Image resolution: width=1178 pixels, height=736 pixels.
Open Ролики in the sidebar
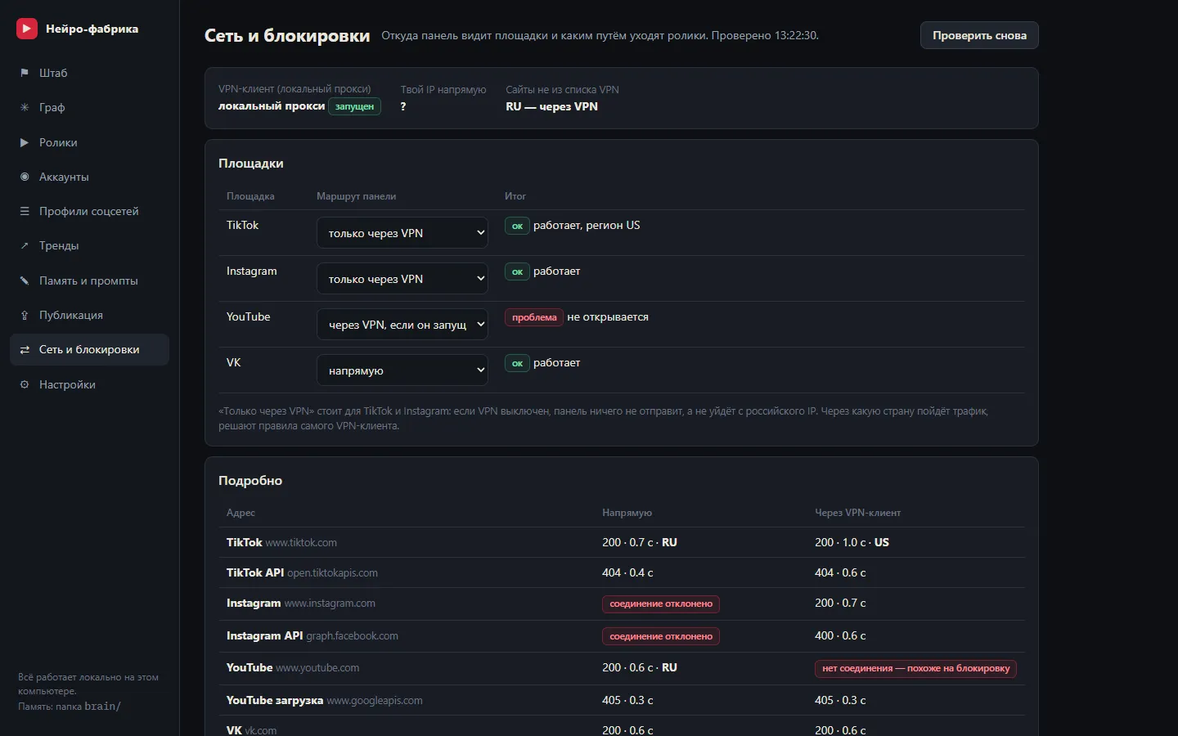[x=89, y=142]
